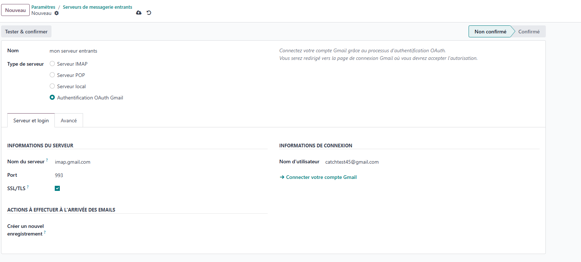
Task: Click the Nouveau button
Action: pyautogui.click(x=15, y=10)
